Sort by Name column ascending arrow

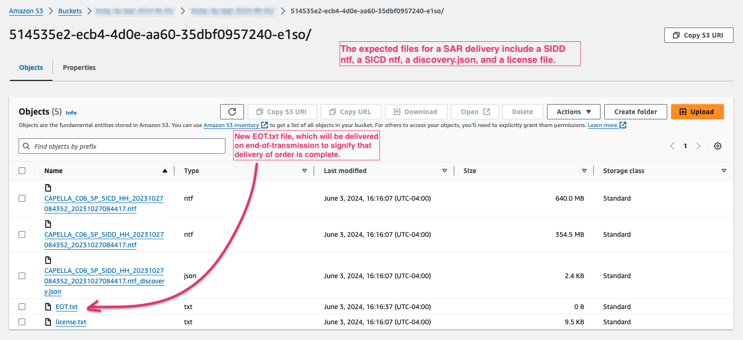[x=165, y=171]
